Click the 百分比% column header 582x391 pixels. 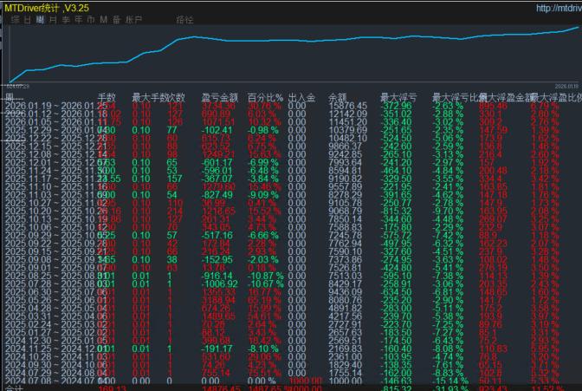265,98
